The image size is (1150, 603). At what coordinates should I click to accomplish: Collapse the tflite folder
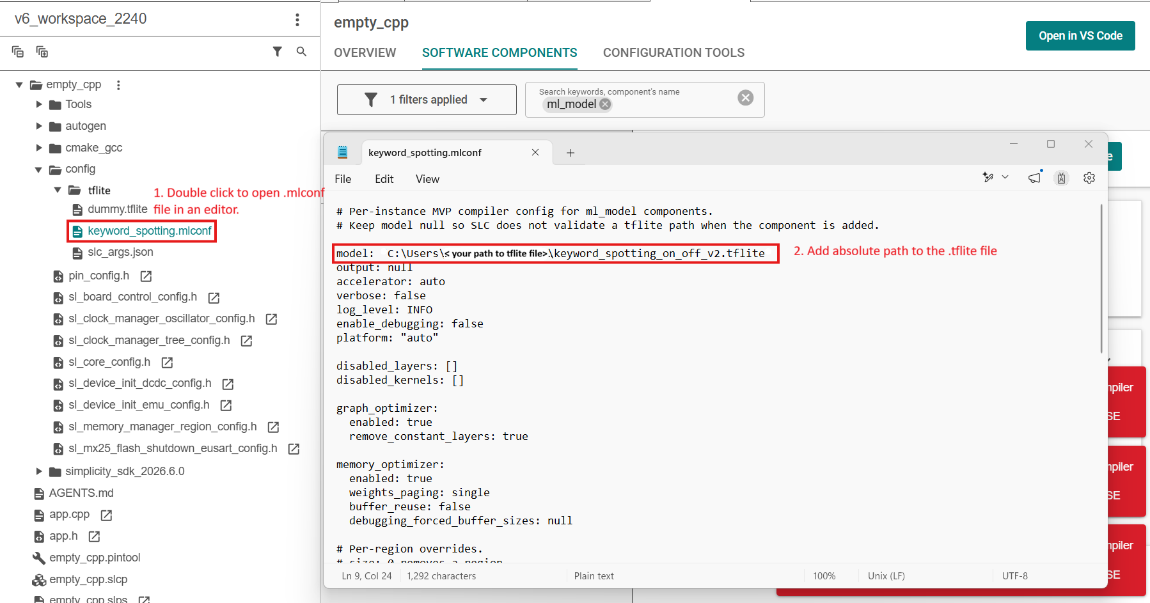(x=58, y=190)
